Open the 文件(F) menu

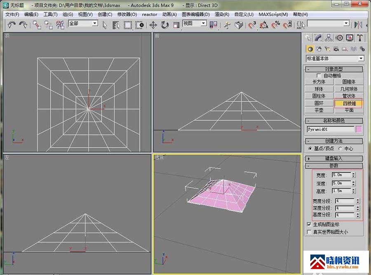click(12, 14)
